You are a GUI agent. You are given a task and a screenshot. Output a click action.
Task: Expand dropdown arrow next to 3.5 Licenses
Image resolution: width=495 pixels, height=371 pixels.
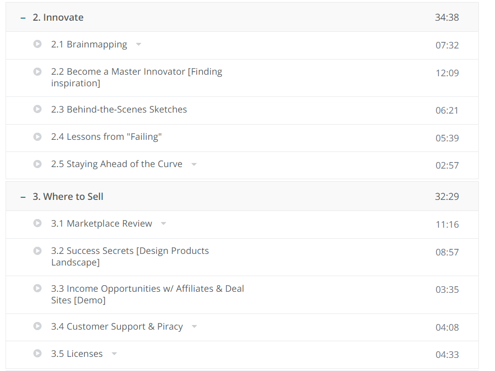pyautogui.click(x=114, y=354)
